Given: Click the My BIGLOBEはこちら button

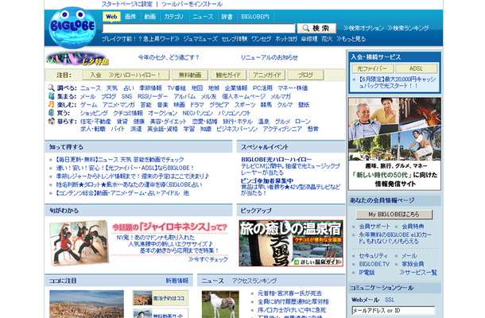Looking at the screenshot, I should [x=394, y=215].
